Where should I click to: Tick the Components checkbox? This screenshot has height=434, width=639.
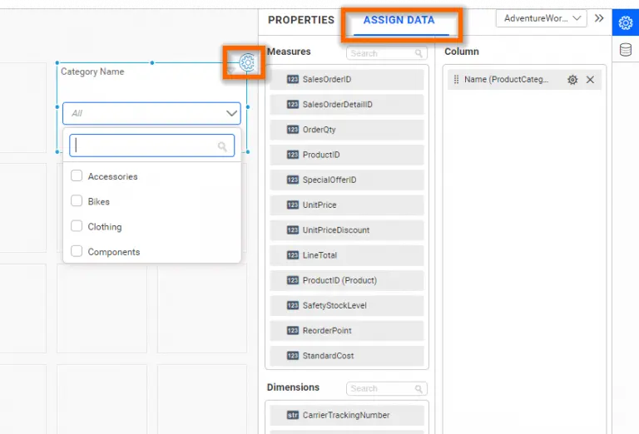(x=77, y=251)
